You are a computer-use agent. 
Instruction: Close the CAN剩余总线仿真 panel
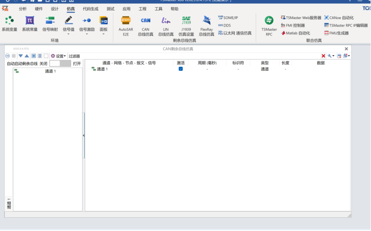pyautogui.click(x=346, y=49)
